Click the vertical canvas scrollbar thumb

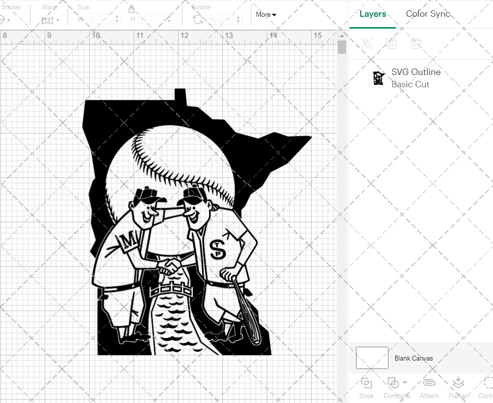pos(342,47)
